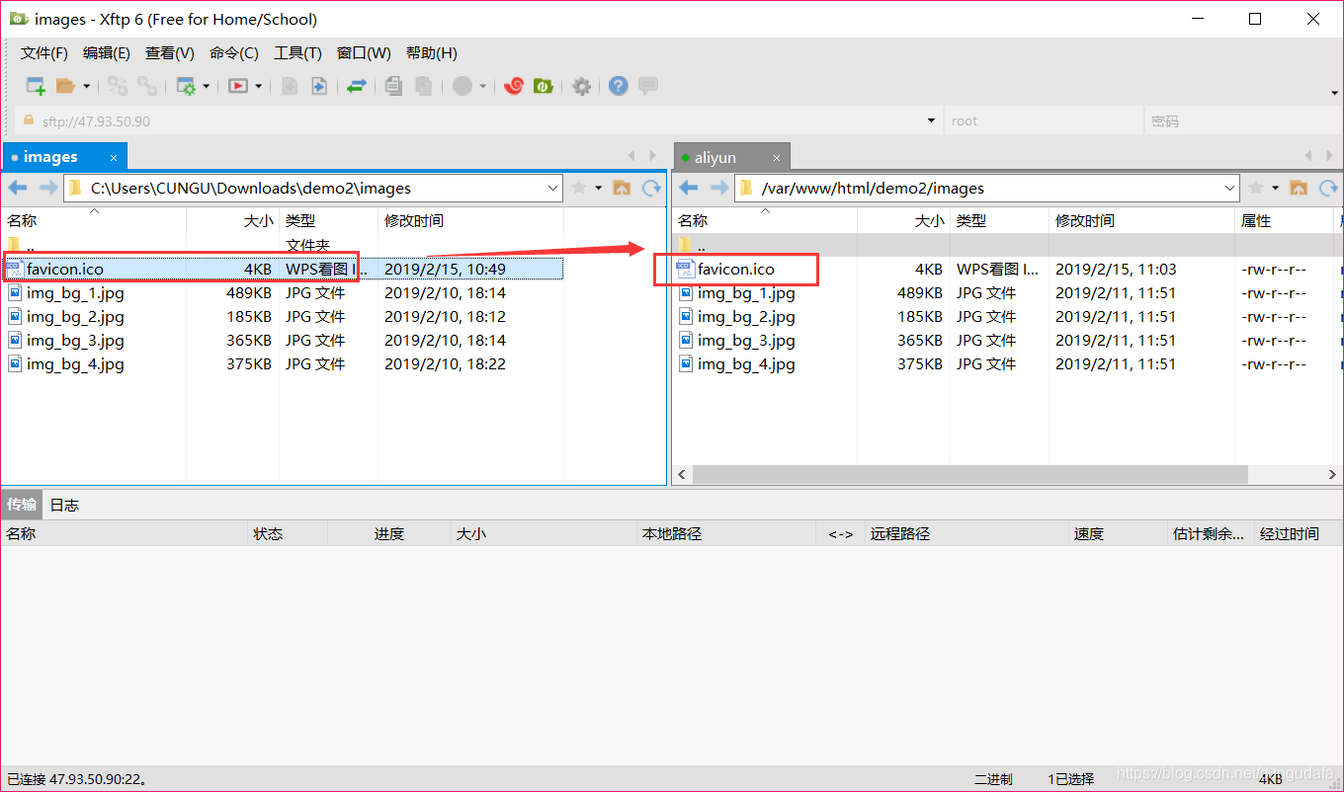Click Back arrow in remote pane
Screen dimensions: 1344x792
pyautogui.click(x=689, y=188)
